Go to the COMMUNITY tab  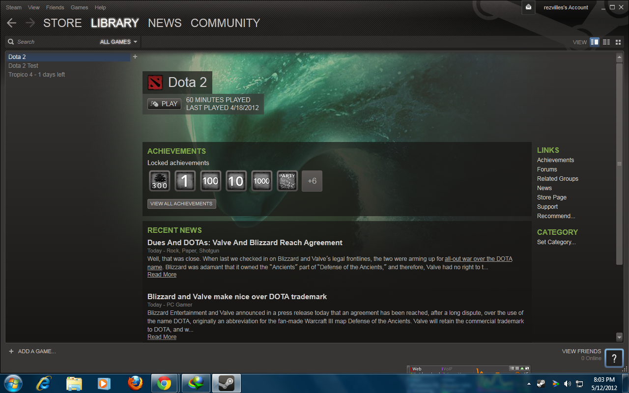coord(225,23)
